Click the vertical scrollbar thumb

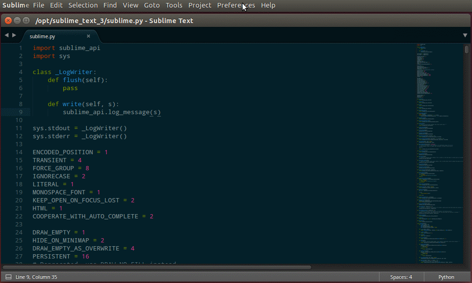click(467, 49)
